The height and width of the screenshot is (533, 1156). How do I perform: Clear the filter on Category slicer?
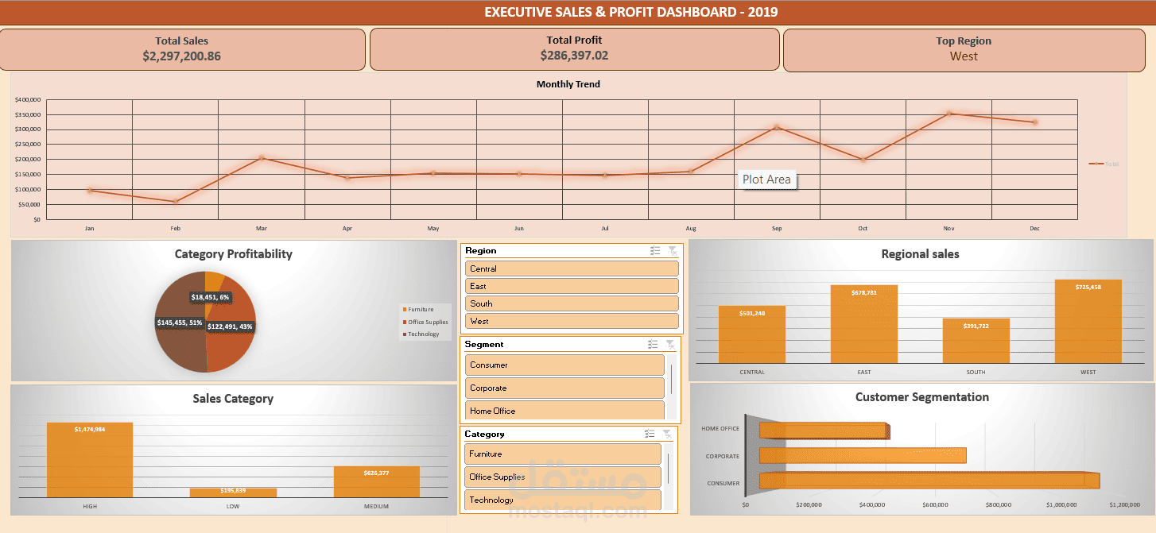point(667,434)
